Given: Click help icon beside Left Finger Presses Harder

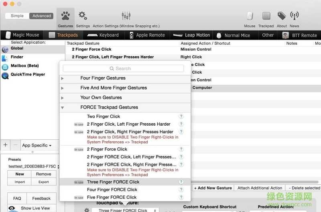Looking at the screenshot, I should tap(181, 124).
